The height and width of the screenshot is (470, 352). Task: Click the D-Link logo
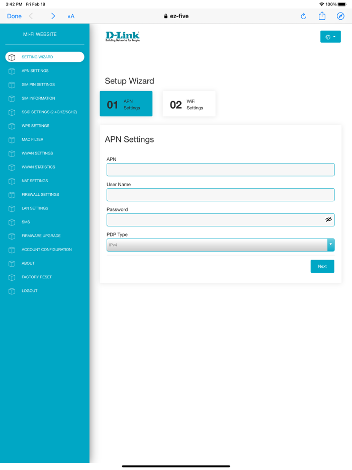[x=123, y=37]
